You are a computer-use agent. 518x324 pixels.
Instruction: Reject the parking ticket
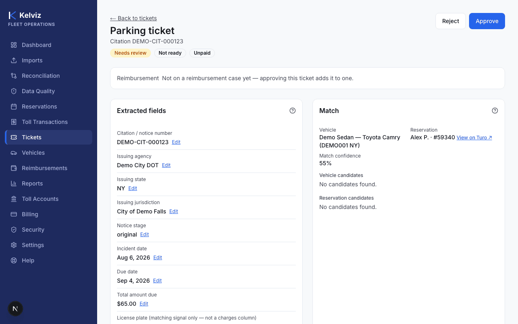(450, 21)
